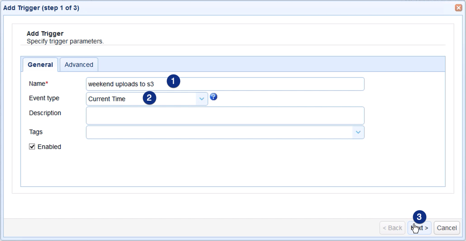
Task: Click the numbered callout marker 2
Action: (x=150, y=98)
